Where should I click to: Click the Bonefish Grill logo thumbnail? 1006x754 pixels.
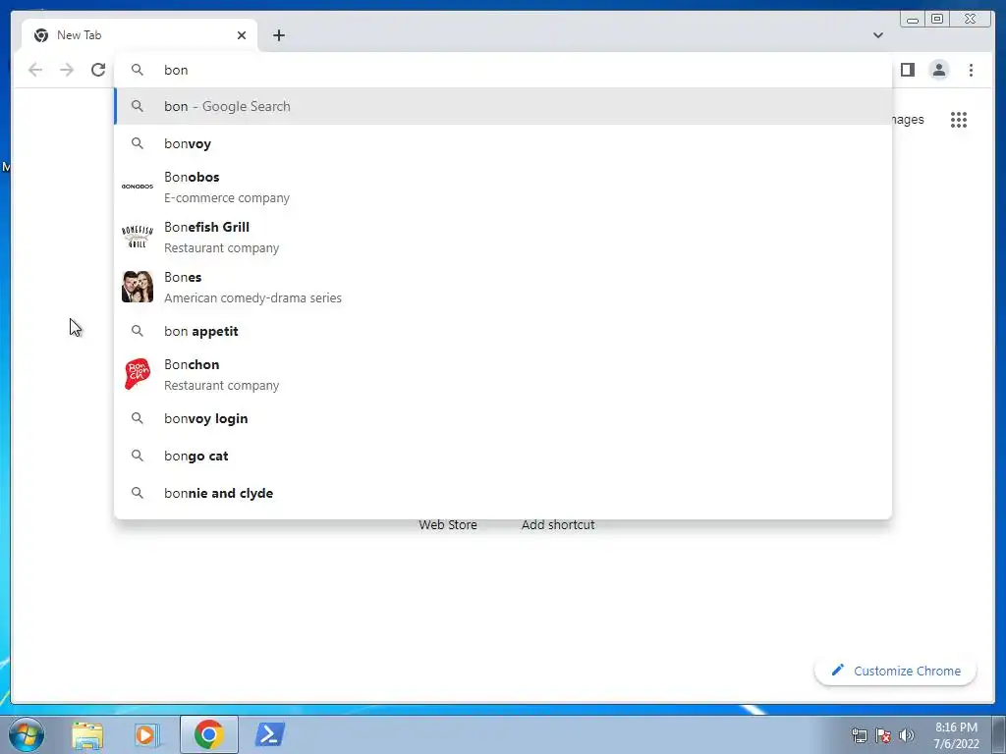coord(138,237)
